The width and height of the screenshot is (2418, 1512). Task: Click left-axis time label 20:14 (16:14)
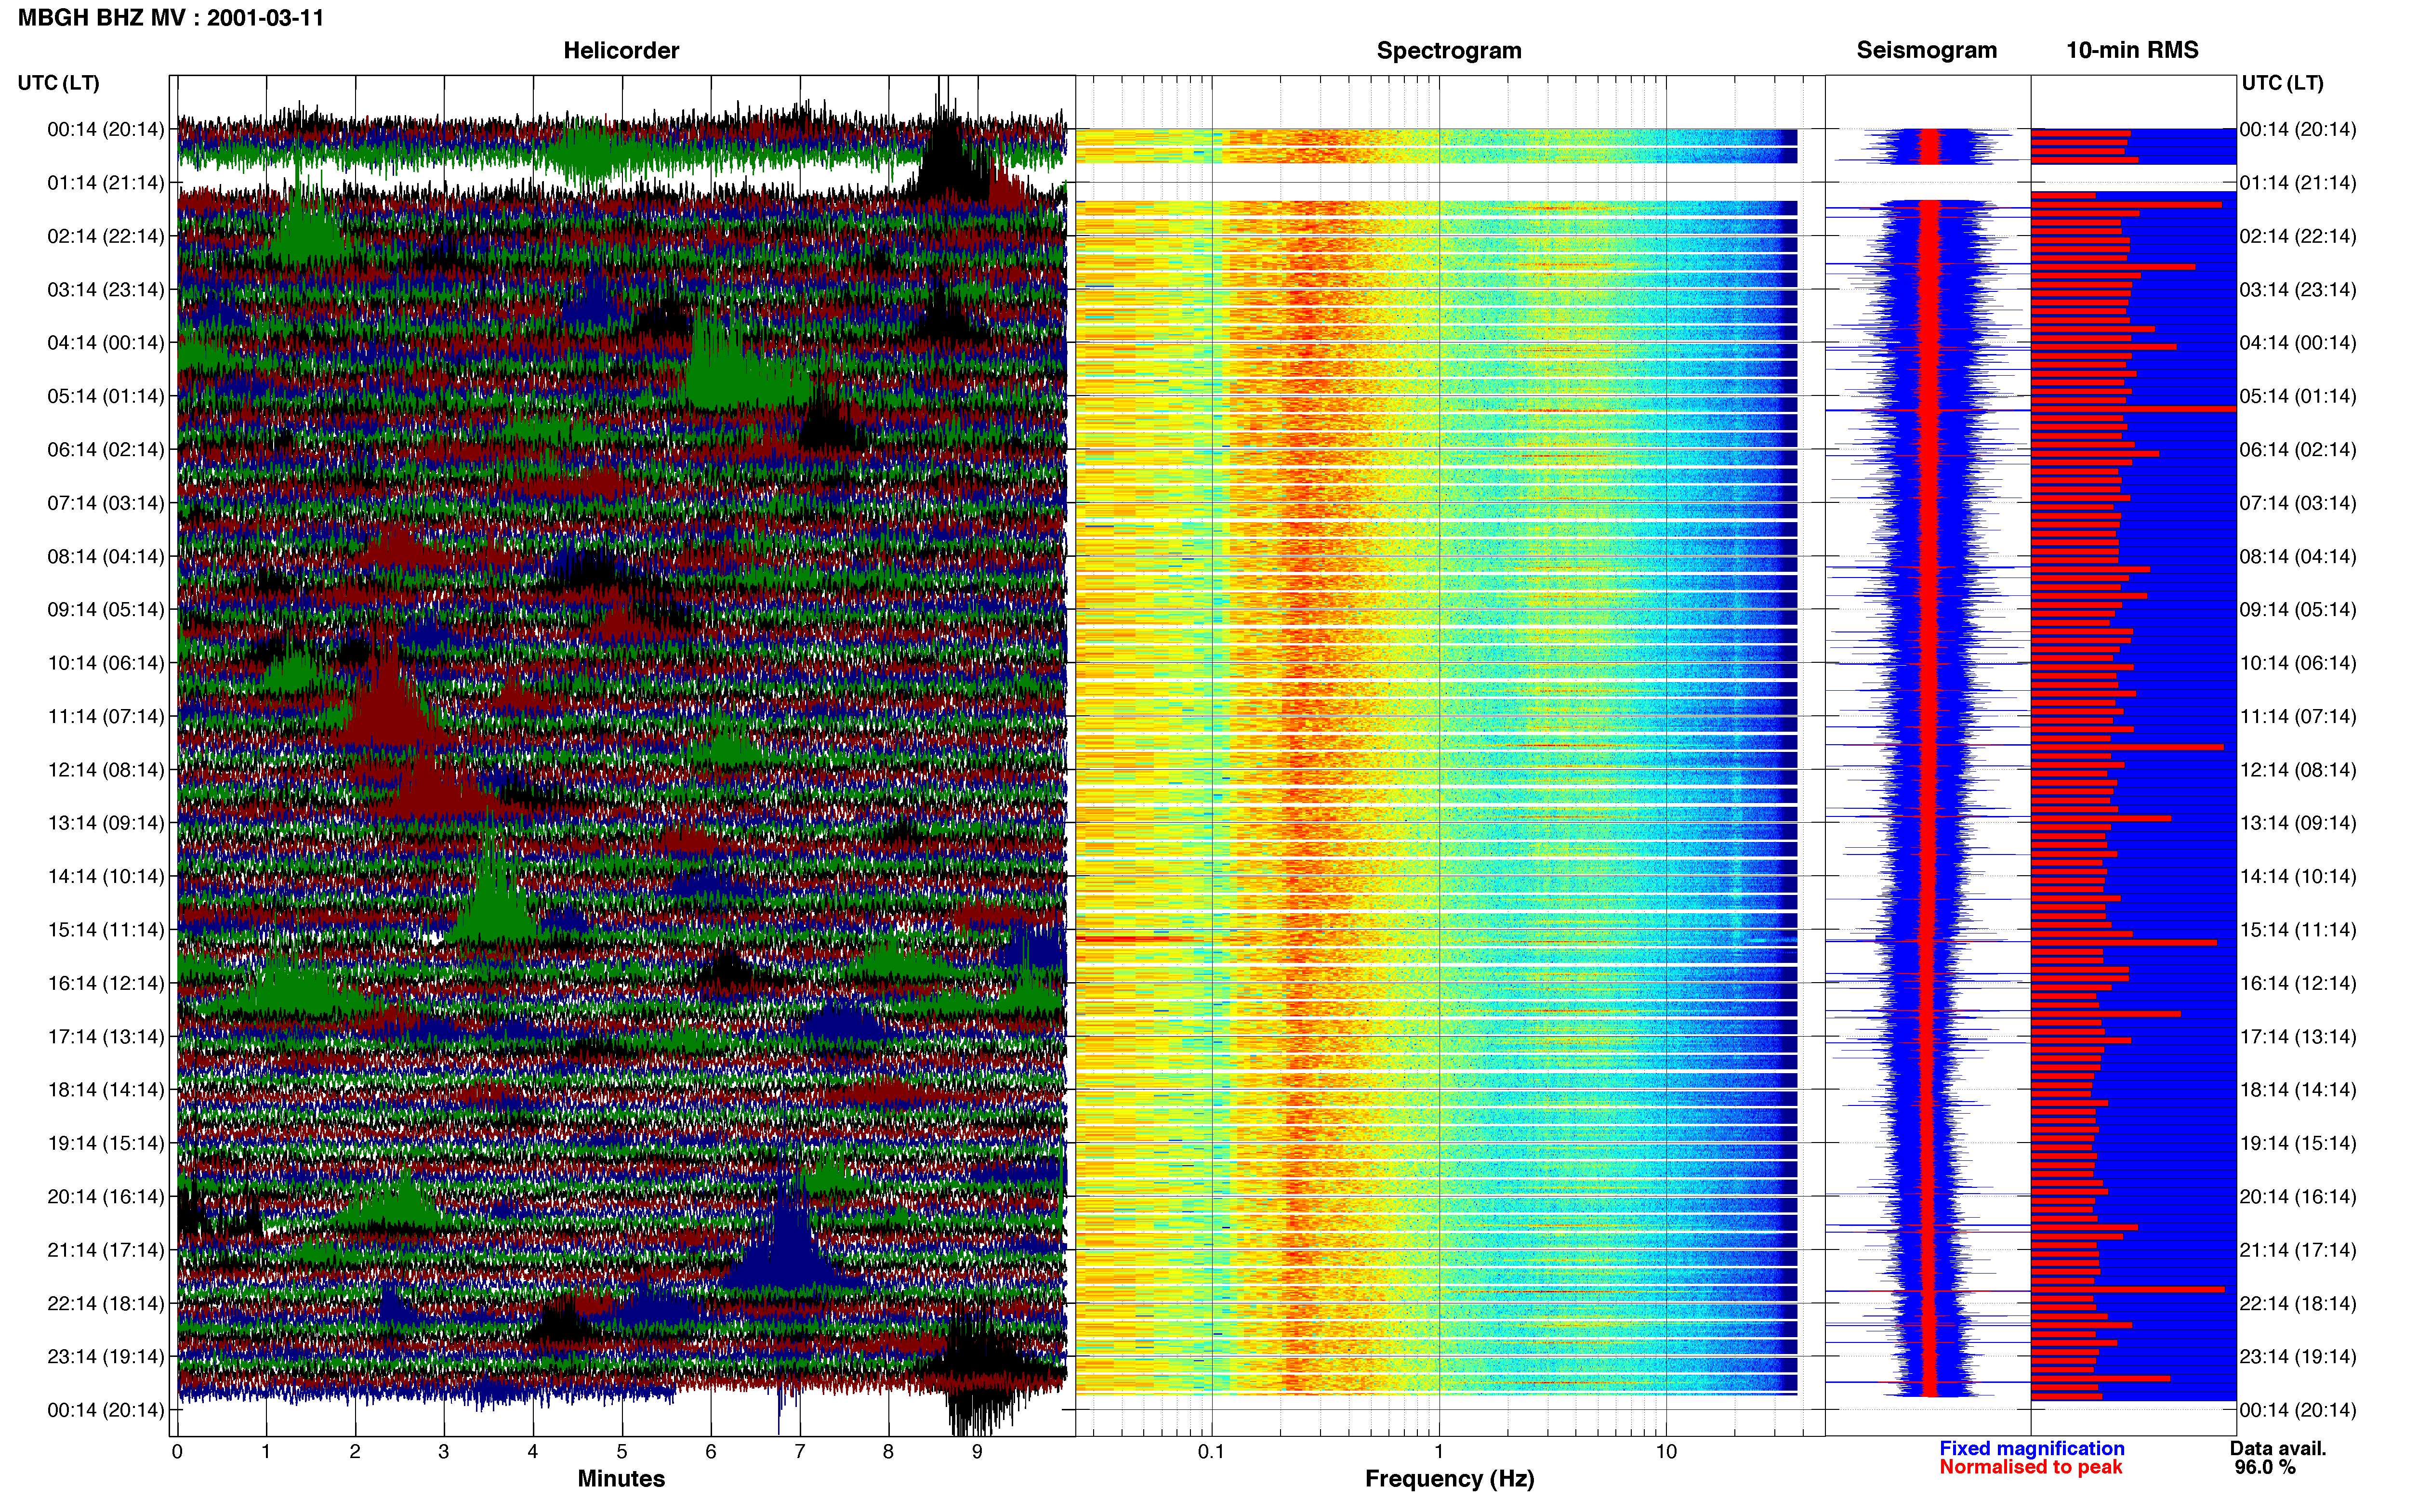(106, 1196)
